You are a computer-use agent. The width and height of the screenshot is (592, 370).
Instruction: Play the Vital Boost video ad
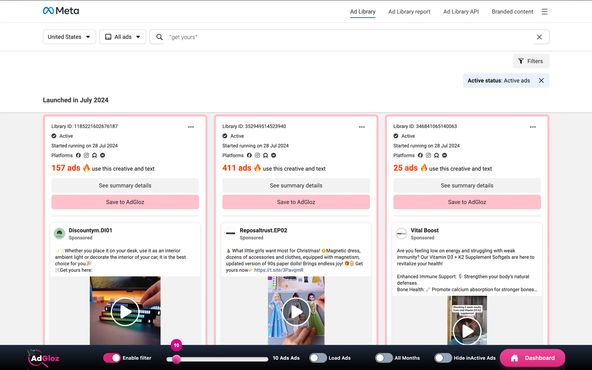tap(467, 331)
